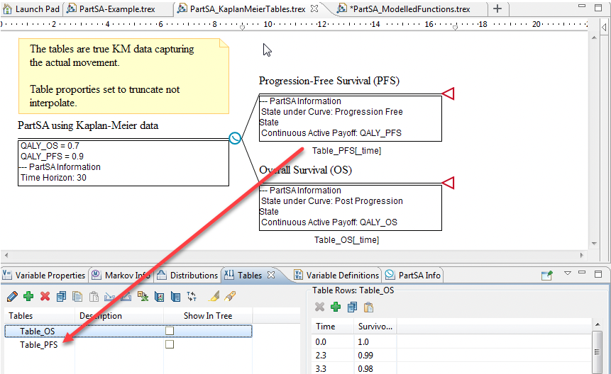Click the pencil edit table icon
Viewport: 611px width, 374px height.
coord(12,297)
